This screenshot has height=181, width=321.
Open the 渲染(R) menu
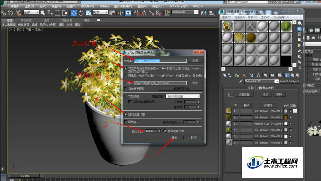pos(142,6)
